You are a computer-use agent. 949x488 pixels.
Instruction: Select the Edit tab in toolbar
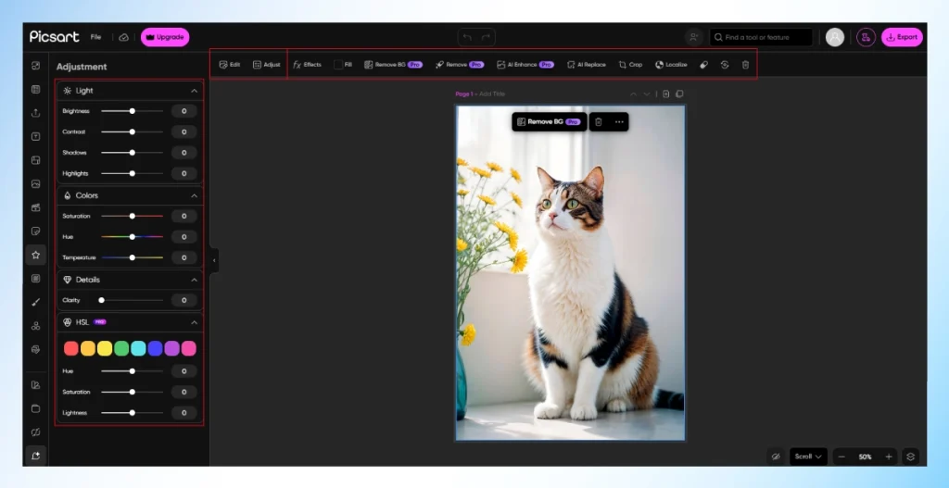(x=230, y=65)
